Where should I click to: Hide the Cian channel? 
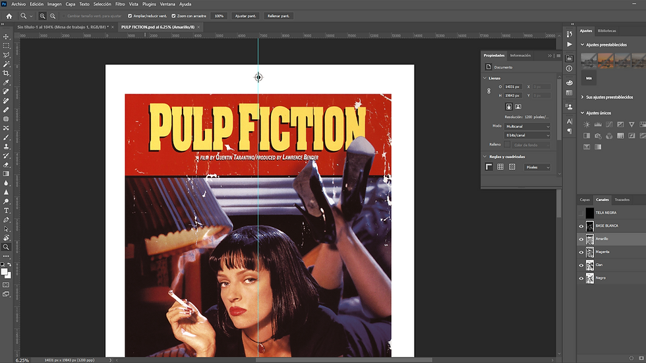pos(581,265)
